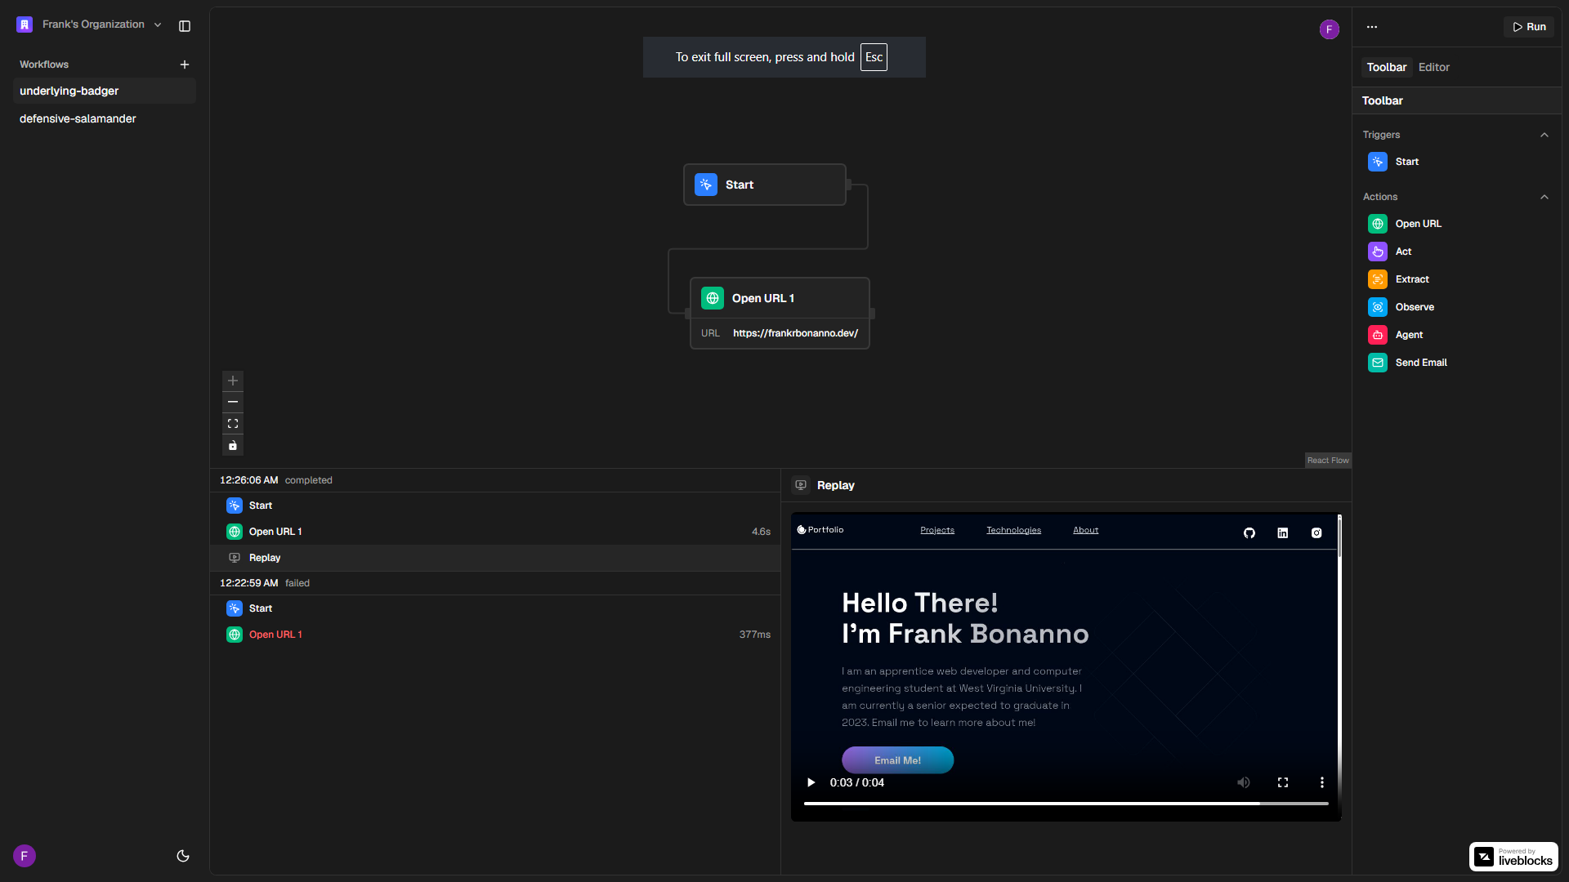Select the Start node on canvas

click(x=765, y=185)
